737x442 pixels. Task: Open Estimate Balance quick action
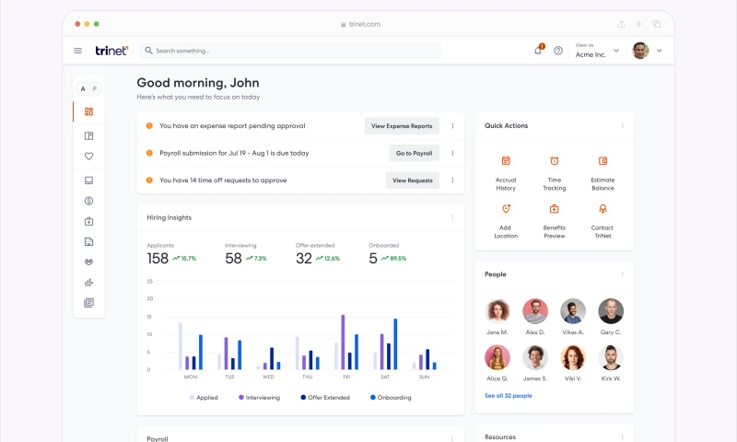coord(602,172)
